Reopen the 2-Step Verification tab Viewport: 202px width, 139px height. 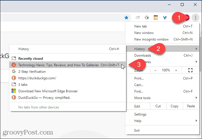(x=68, y=72)
